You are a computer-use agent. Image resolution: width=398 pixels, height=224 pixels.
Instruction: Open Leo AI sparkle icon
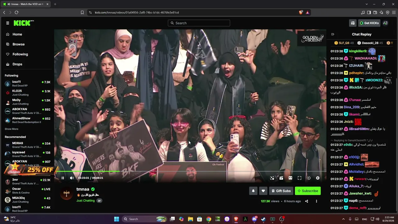382,12
